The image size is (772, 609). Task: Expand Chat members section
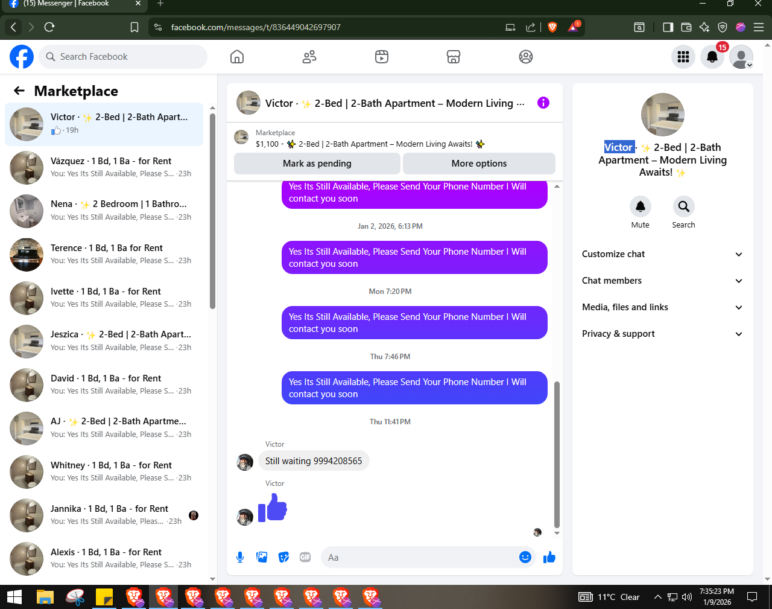coord(662,281)
